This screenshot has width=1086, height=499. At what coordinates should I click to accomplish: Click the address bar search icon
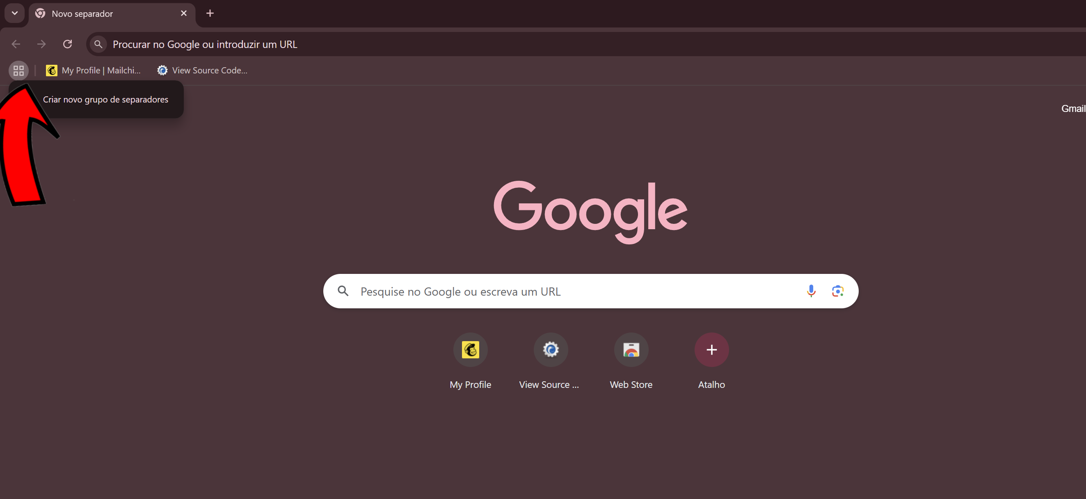click(x=98, y=44)
